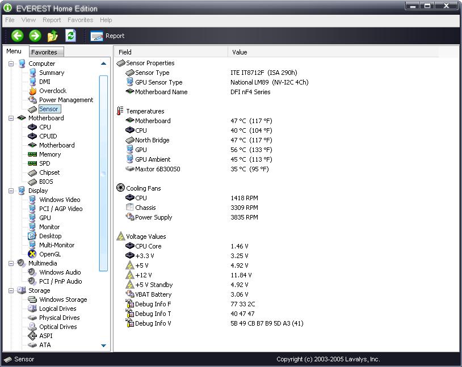The width and height of the screenshot is (462, 367).
Task: Open the Help menu
Action: [x=106, y=20]
